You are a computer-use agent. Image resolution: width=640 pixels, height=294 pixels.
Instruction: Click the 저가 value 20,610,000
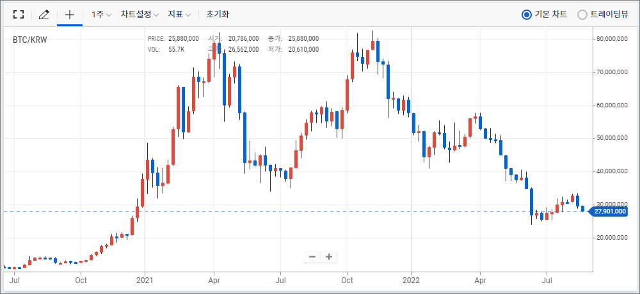(303, 49)
